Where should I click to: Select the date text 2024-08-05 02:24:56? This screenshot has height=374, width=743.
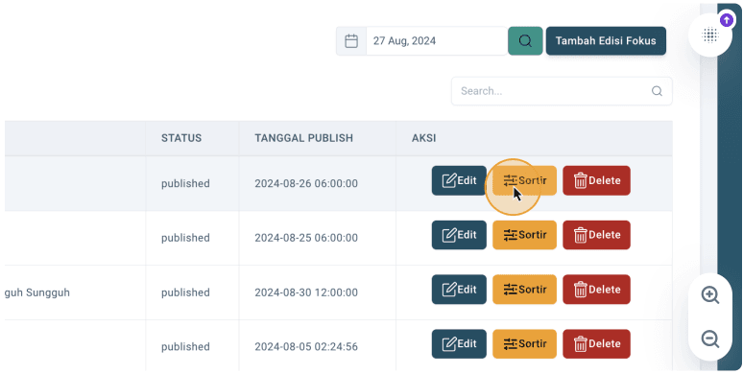306,347
